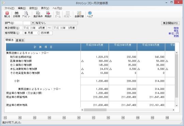Image resolution: width=184 pixels, height=126 pixels.
Task: Click the horizontal scrollbar thumb
Action: coord(95,110)
